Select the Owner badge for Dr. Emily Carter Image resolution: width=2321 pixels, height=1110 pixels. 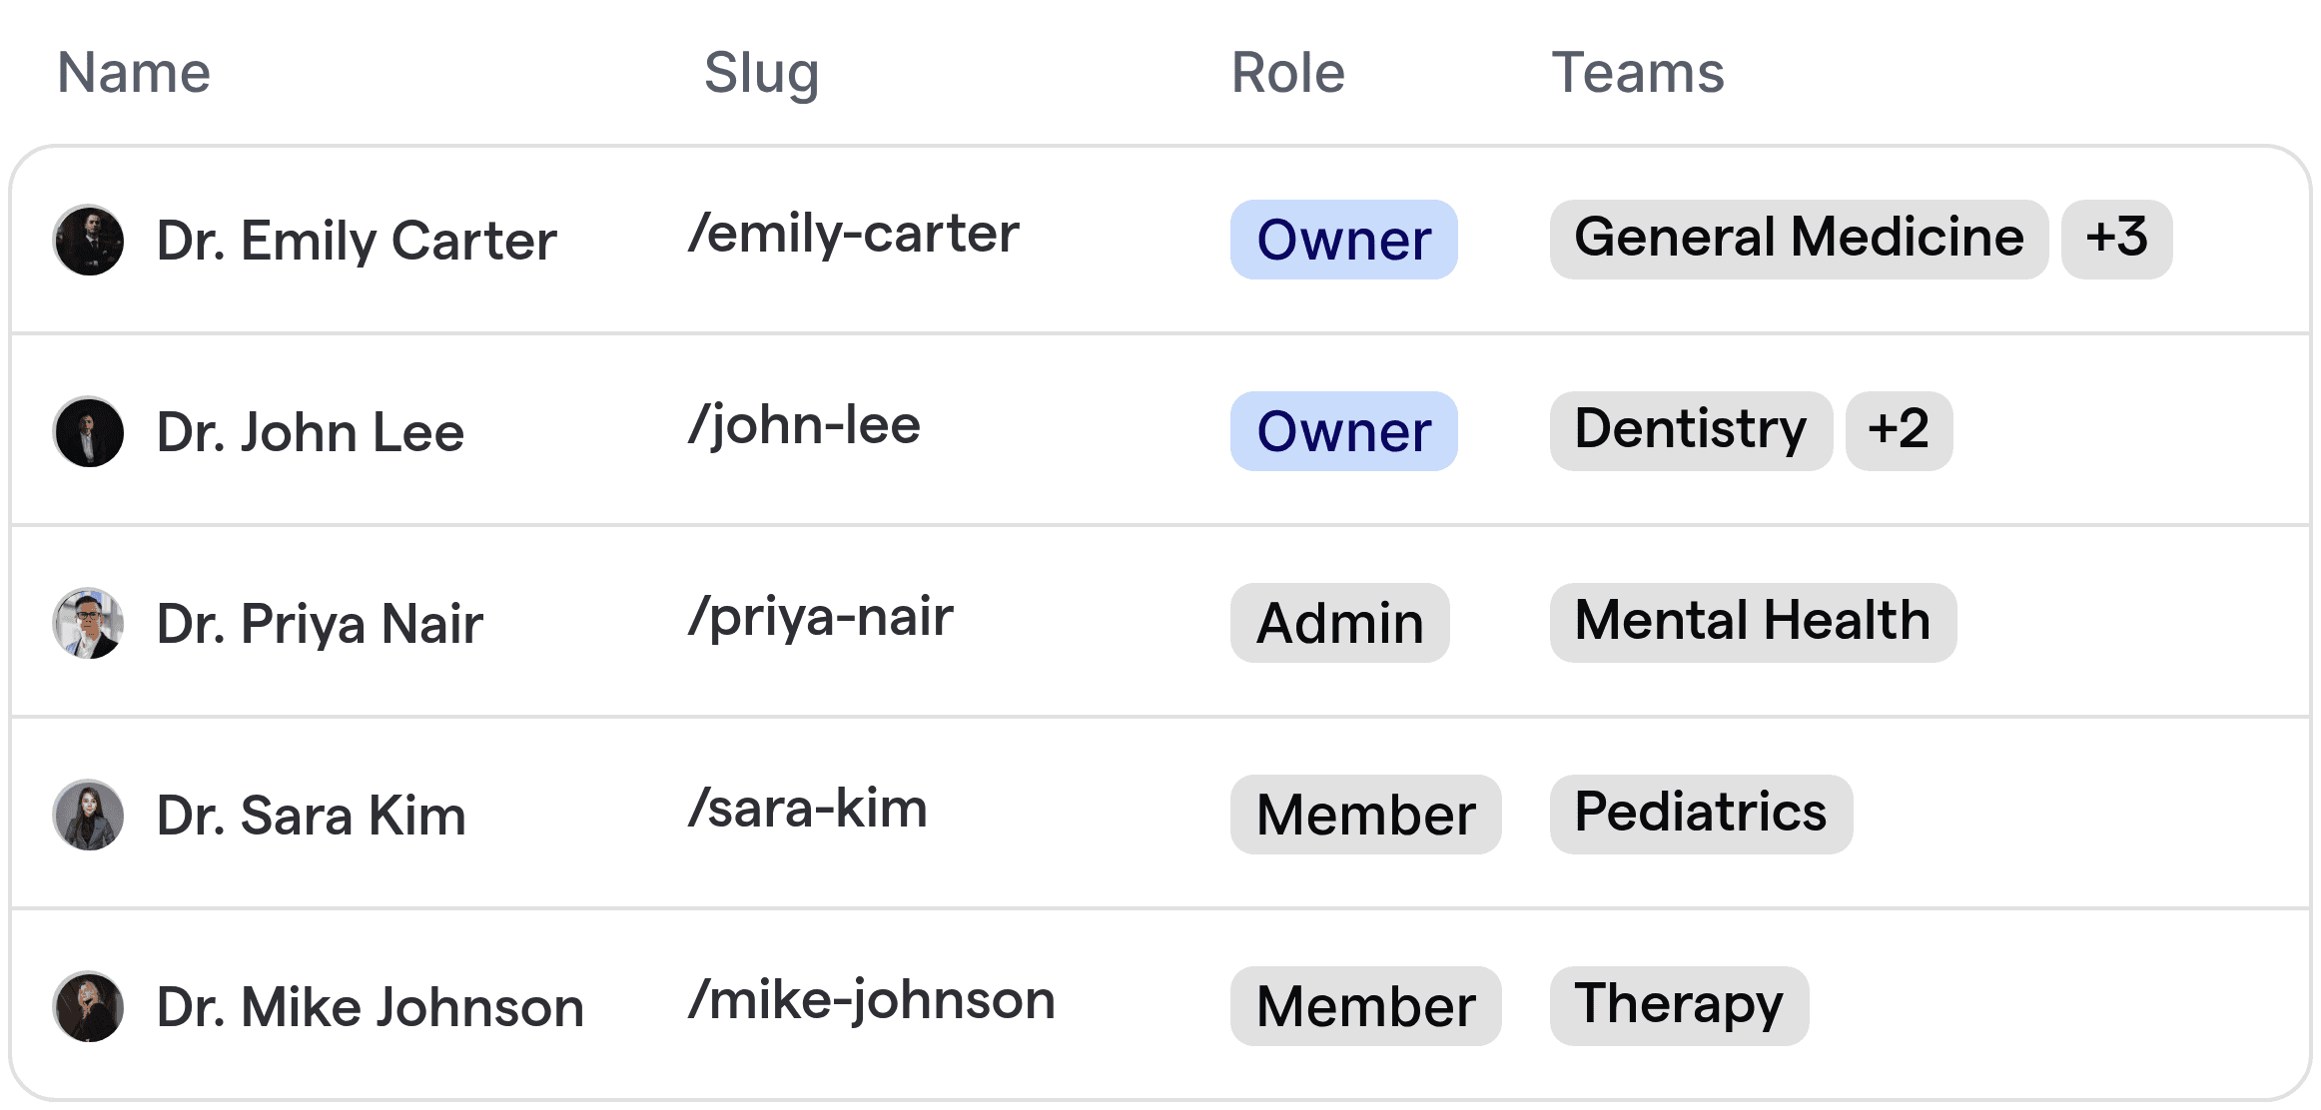coord(1342,240)
